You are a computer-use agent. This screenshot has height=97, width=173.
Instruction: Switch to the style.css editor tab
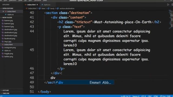(x=46, y=5)
